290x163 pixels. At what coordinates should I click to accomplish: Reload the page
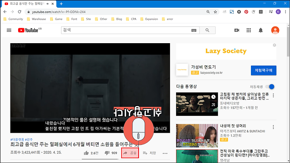click(20, 12)
